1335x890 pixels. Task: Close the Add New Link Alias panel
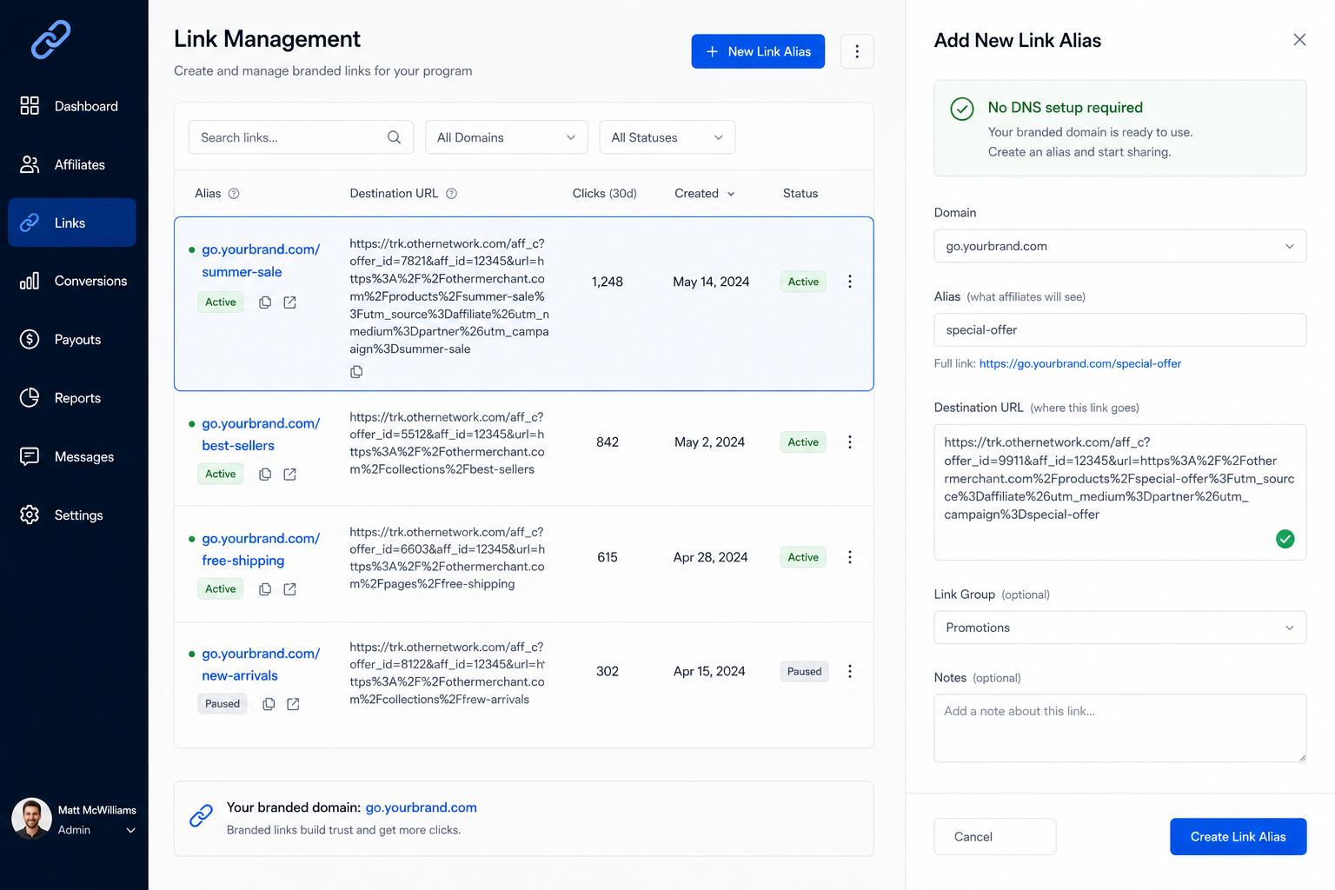(x=1299, y=40)
